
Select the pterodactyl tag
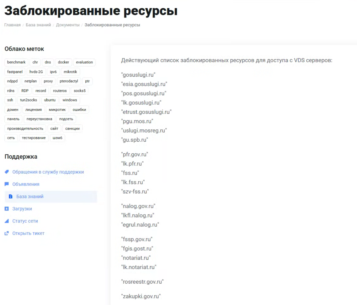[69, 81]
